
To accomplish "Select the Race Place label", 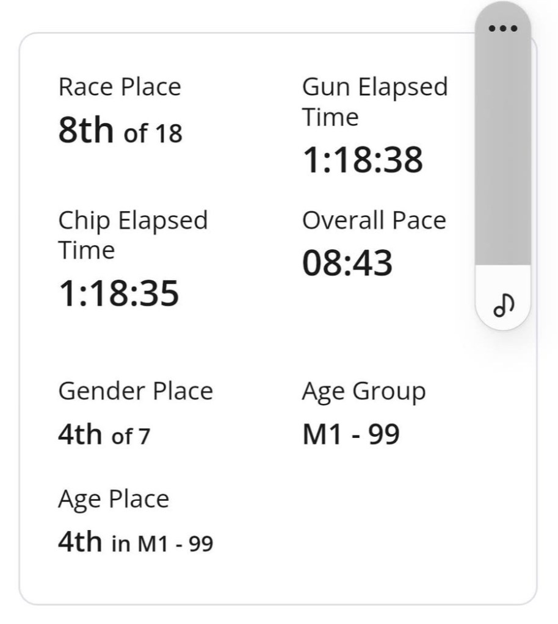I will [x=120, y=87].
